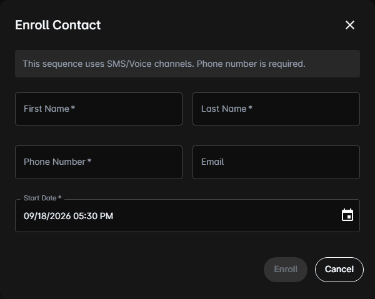Select the Email input field
This screenshot has height=299, width=375.
tap(276, 162)
